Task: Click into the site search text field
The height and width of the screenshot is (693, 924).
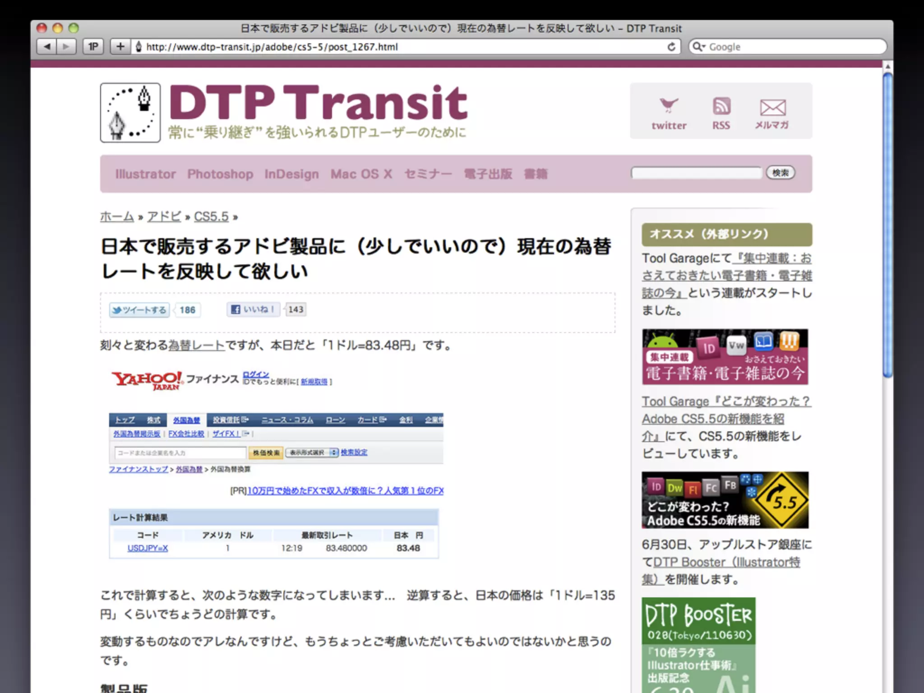Action: pyautogui.click(x=696, y=173)
